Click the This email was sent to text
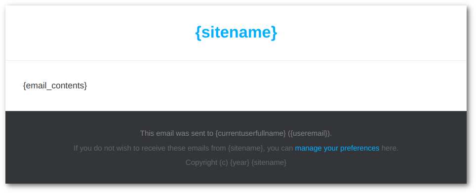 pos(177,133)
